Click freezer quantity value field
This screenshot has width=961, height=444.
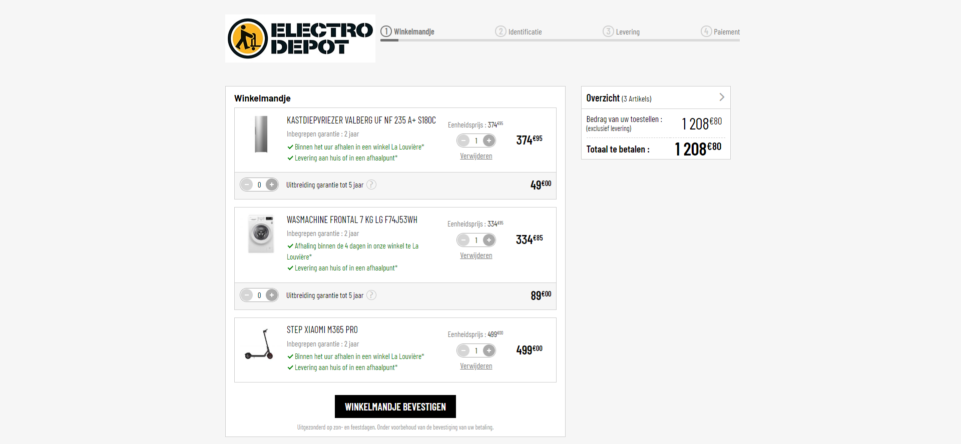pos(476,140)
